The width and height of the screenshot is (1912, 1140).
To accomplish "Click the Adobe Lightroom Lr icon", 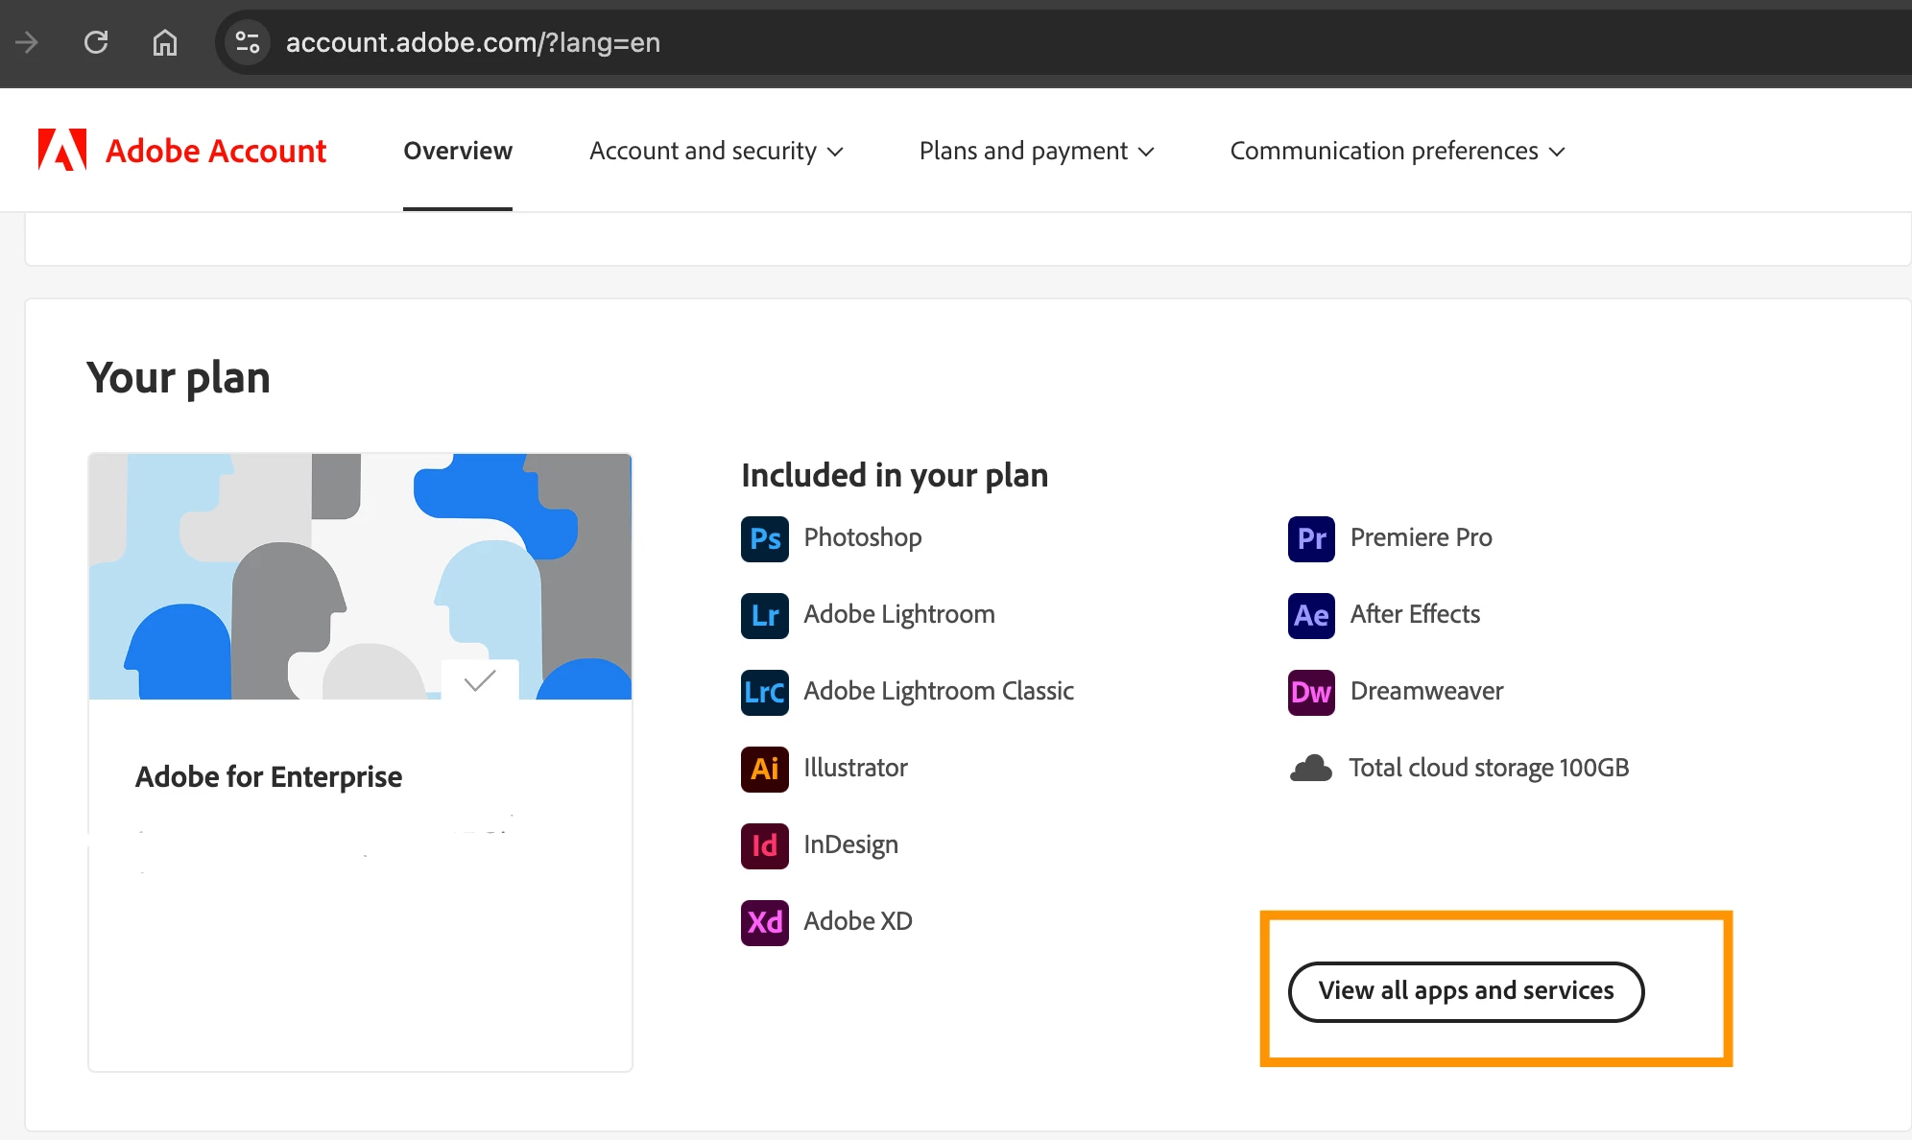I will click(x=764, y=615).
